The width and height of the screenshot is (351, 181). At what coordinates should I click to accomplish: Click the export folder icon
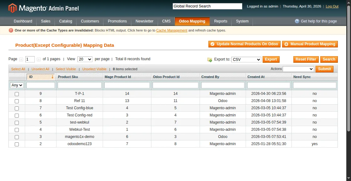pos(210,60)
